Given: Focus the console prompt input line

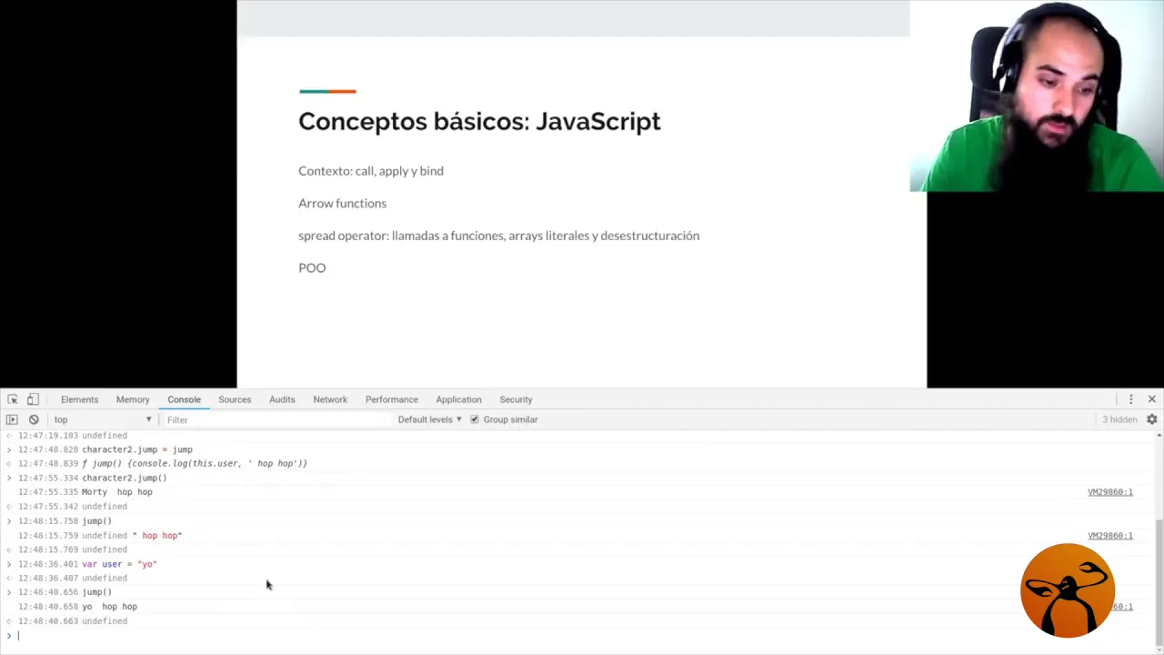Looking at the screenshot, I should pos(582,636).
